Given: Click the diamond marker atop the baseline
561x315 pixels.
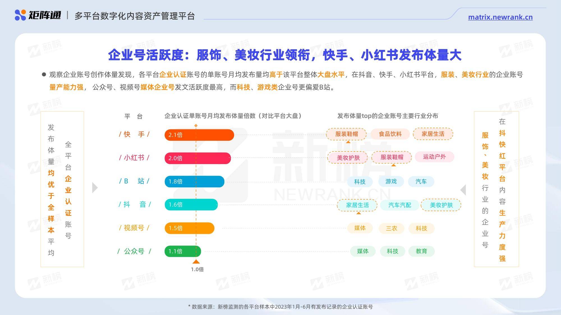Looking at the screenshot, I should (196, 126).
